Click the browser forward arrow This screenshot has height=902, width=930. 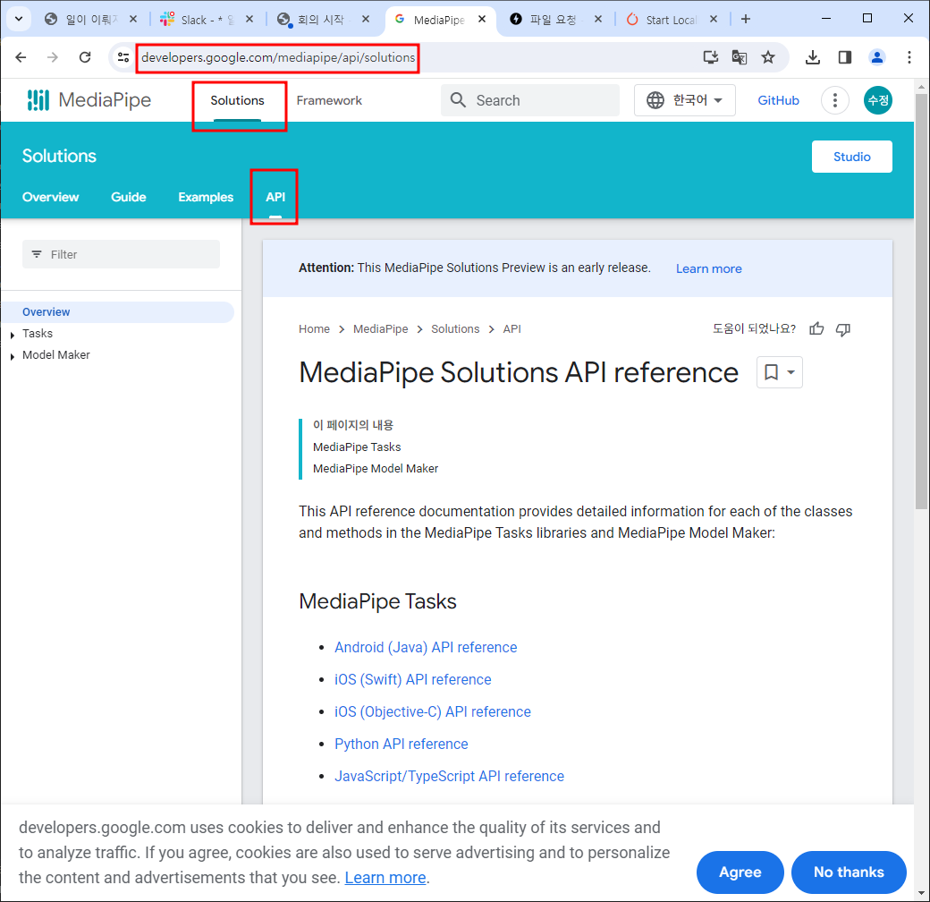[x=53, y=57]
